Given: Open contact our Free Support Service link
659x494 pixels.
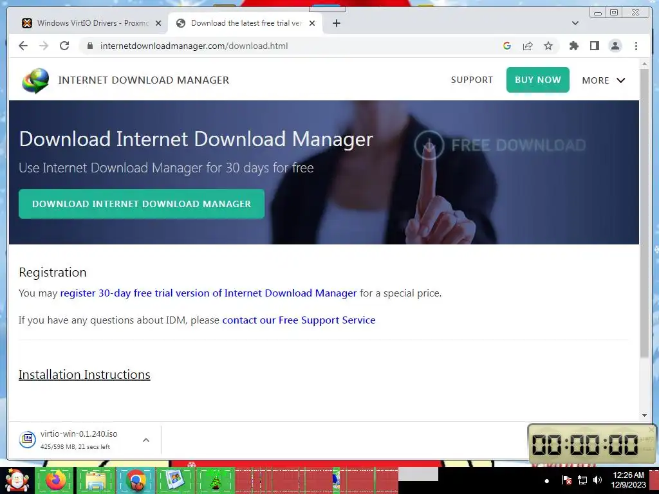Looking at the screenshot, I should (x=299, y=320).
